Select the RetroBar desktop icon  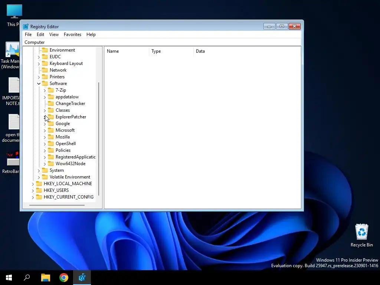(11, 163)
